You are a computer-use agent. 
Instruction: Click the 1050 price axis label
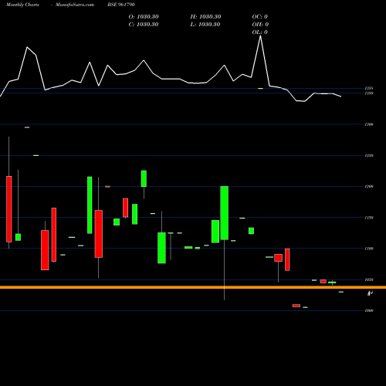[x=369, y=279]
